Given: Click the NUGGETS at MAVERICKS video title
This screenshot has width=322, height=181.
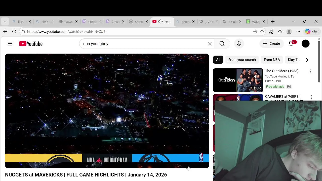Looking at the screenshot, I should pyautogui.click(x=86, y=175).
